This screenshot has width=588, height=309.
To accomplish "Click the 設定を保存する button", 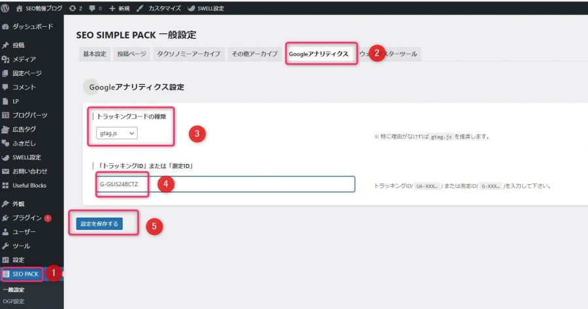I will pos(99,223).
